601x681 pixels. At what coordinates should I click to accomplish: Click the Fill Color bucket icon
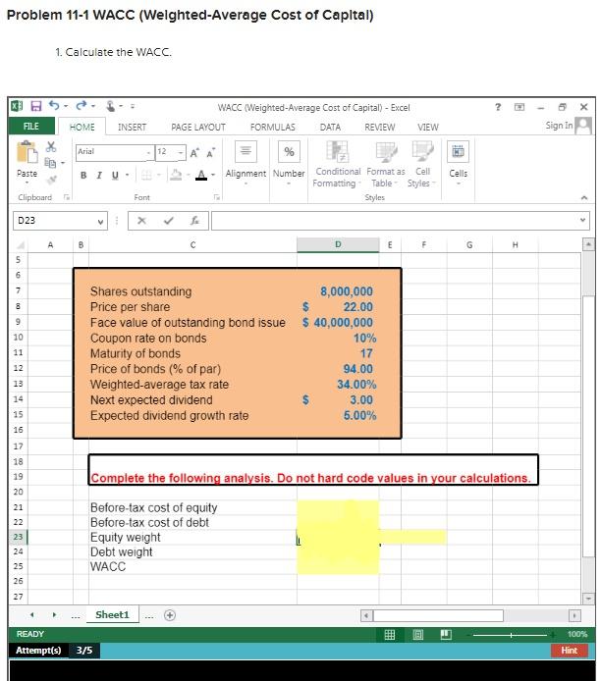click(176, 175)
